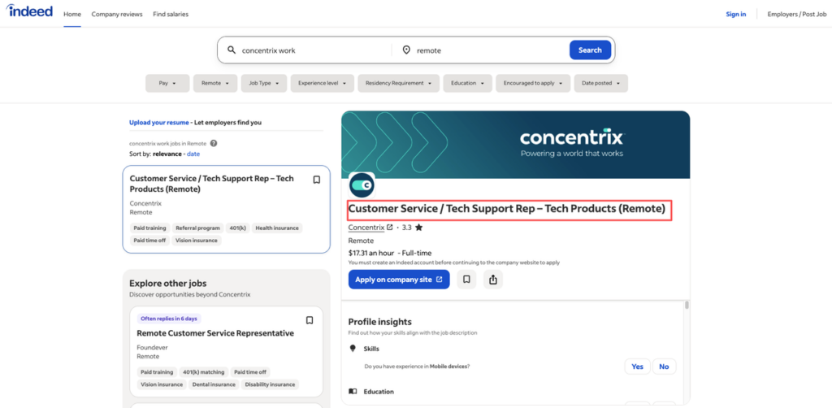The width and height of the screenshot is (832, 408).
Task: Open the Education filter dropdown
Action: coord(467,83)
